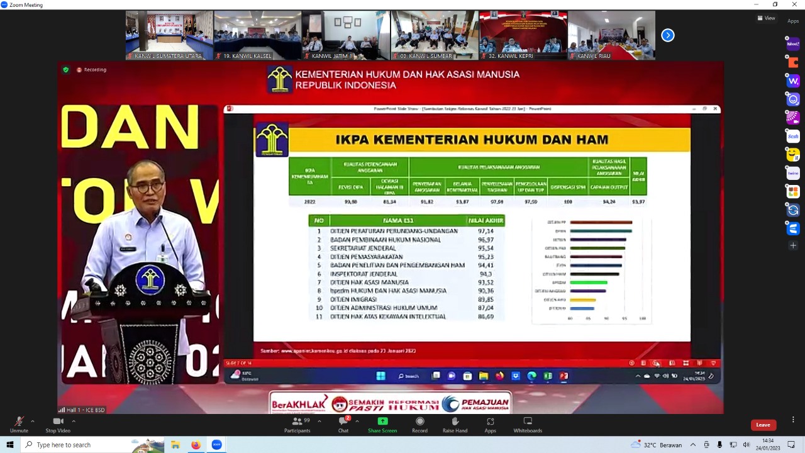Open the Apps toolbar button
The height and width of the screenshot is (453, 805).
click(490, 422)
